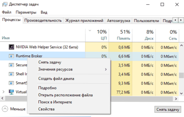Select the NVIDIA Web Helper Service row name
The width and height of the screenshot is (184, 117).
tap(47, 47)
